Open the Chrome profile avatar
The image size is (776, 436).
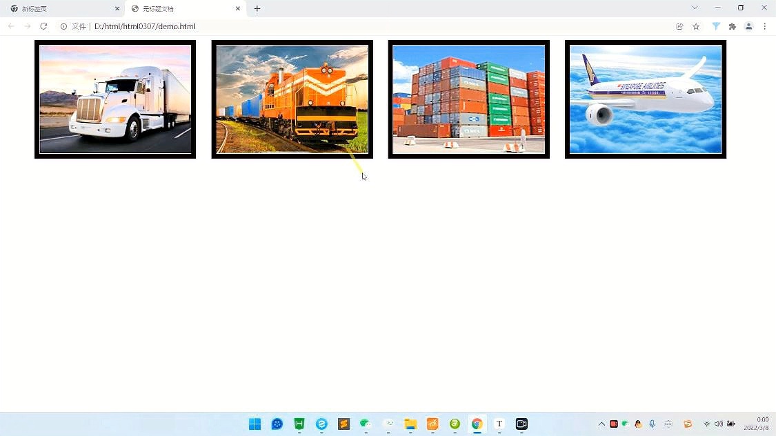749,26
